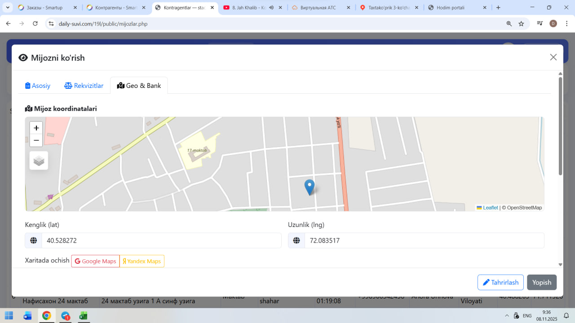Zoom out on the map
575x323 pixels.
tap(36, 140)
